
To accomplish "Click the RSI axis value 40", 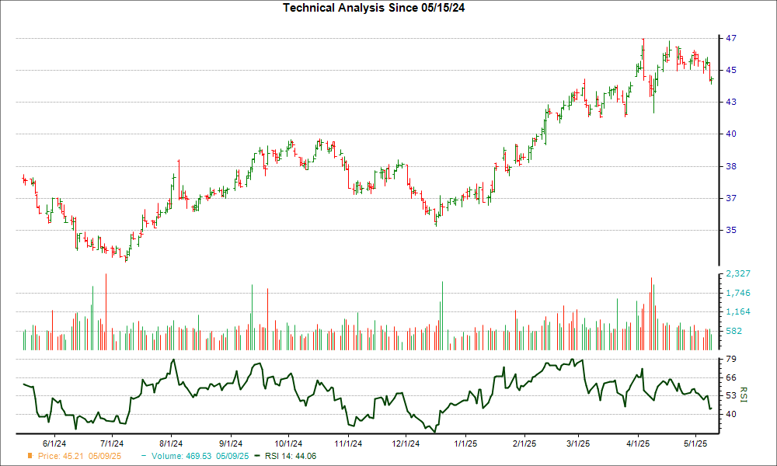I will [731, 414].
